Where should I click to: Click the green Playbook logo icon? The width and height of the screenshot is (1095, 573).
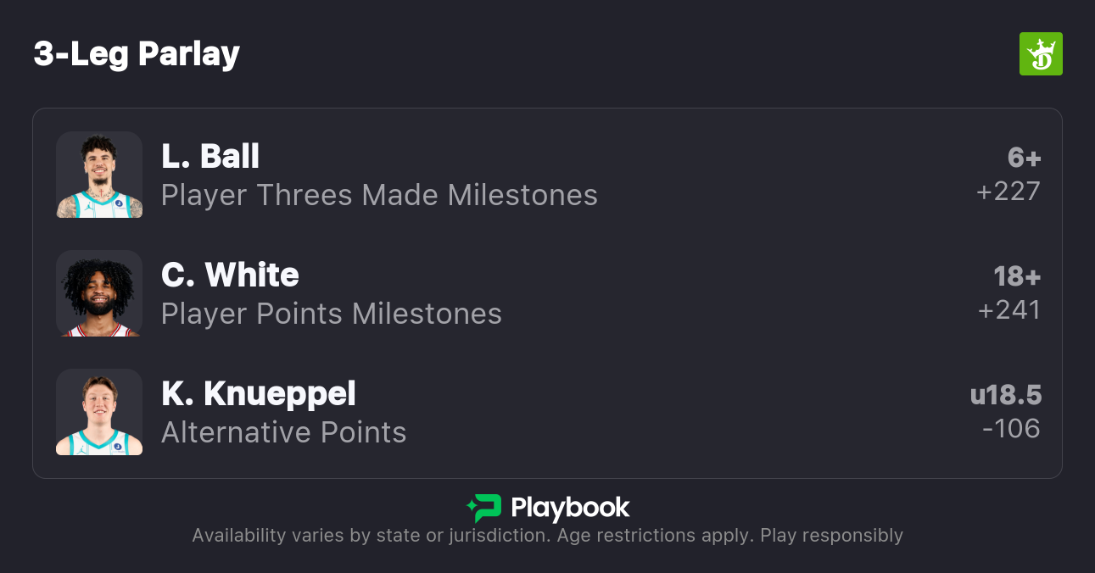click(x=484, y=508)
